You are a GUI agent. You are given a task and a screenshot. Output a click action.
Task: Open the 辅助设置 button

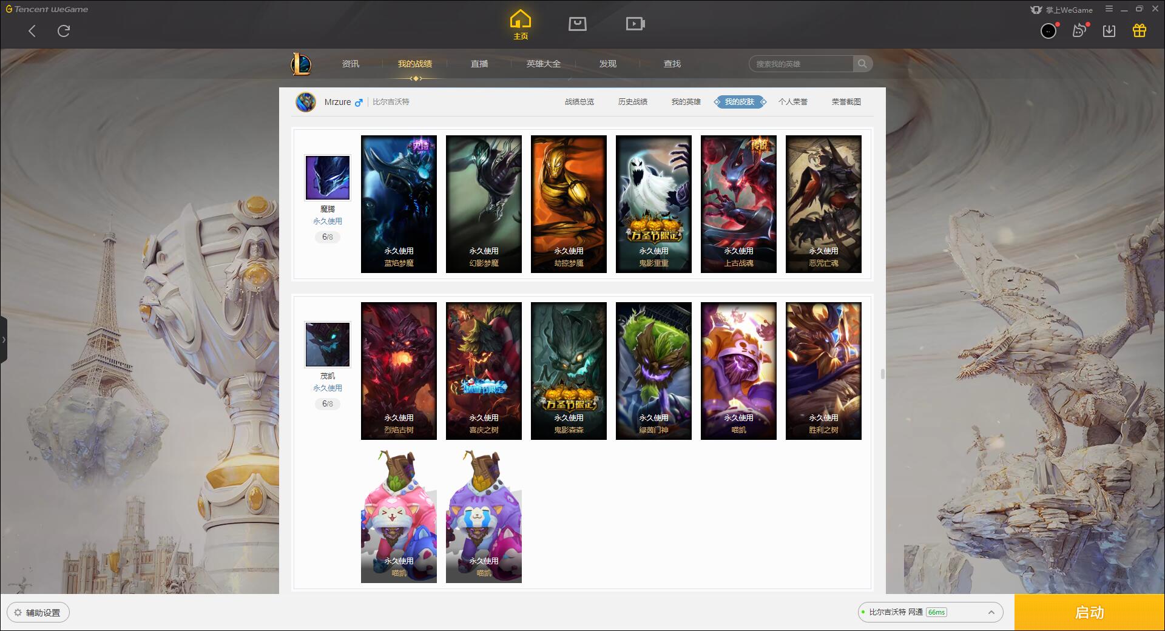[38, 613]
